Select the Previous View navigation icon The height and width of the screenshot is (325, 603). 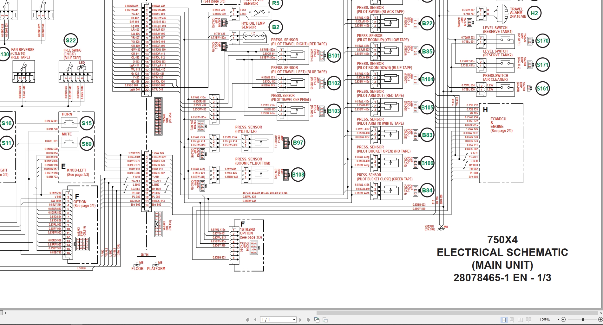tap(317, 320)
